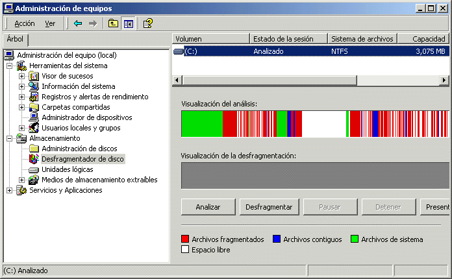The width and height of the screenshot is (452, 279).
Task: Open the Ver menu
Action: (x=50, y=23)
